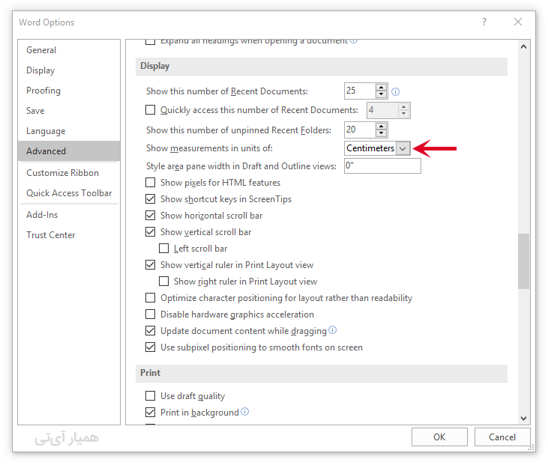Click the Recent Folders number field showing 20
The height and width of the screenshot is (468, 548).
[x=360, y=130]
